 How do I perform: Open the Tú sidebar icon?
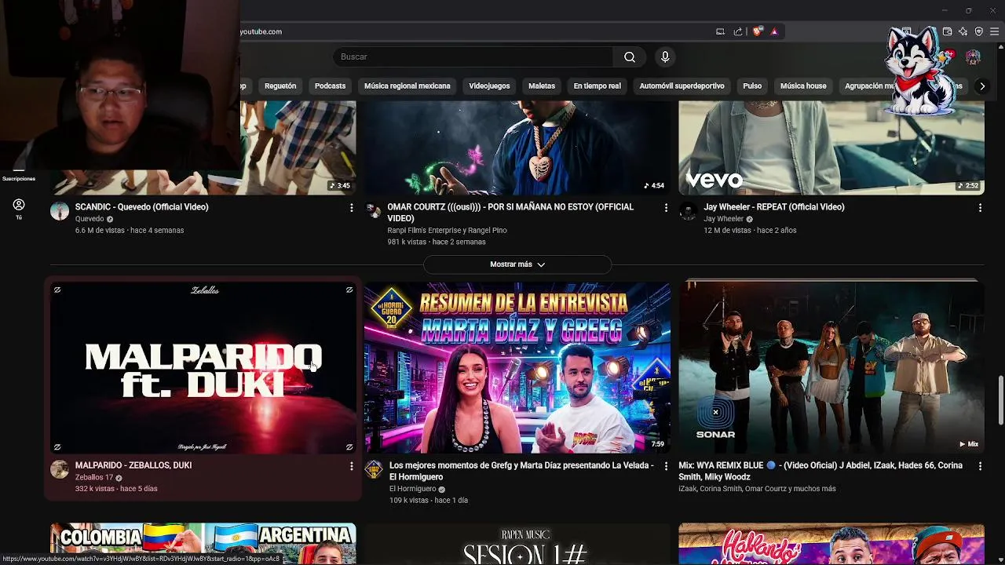click(19, 209)
